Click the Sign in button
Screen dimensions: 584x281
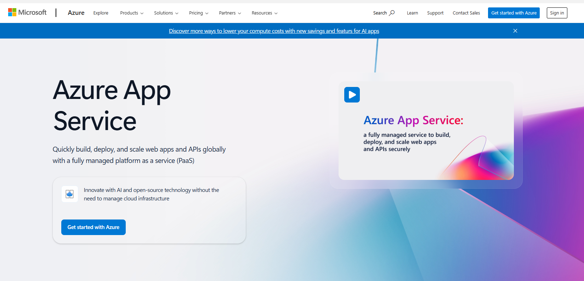[557, 13]
